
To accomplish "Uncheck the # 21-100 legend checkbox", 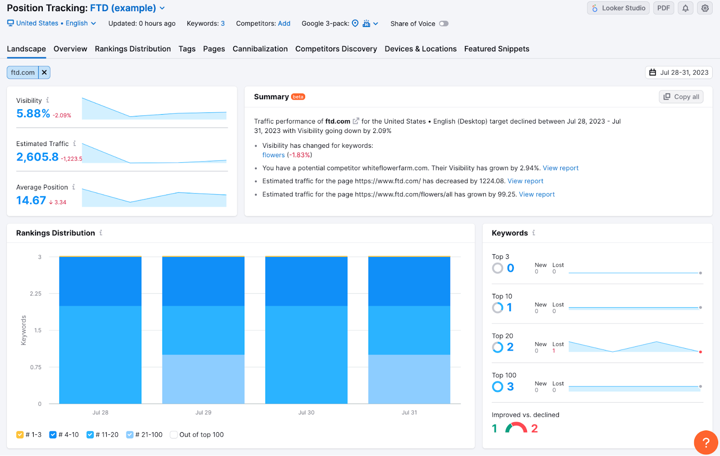I will (x=130, y=434).
